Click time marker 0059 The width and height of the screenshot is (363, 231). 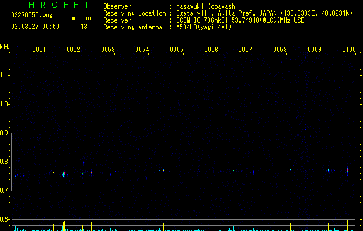tap(315, 50)
